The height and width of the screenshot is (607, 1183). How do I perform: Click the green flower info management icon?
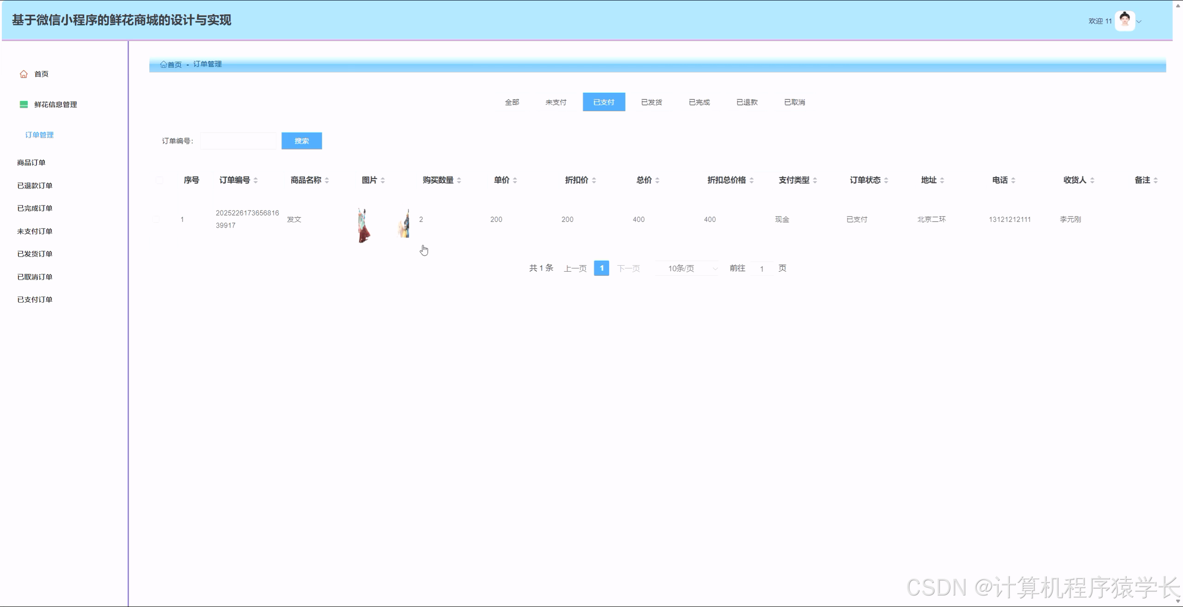[24, 104]
